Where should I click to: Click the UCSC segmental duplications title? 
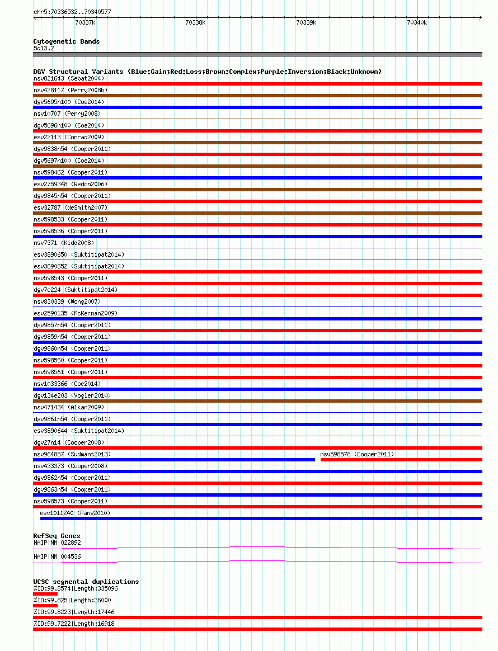86,582
